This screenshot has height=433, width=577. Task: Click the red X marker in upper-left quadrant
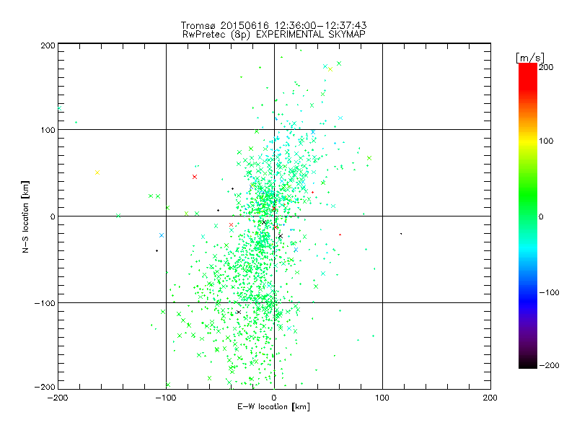(x=195, y=177)
